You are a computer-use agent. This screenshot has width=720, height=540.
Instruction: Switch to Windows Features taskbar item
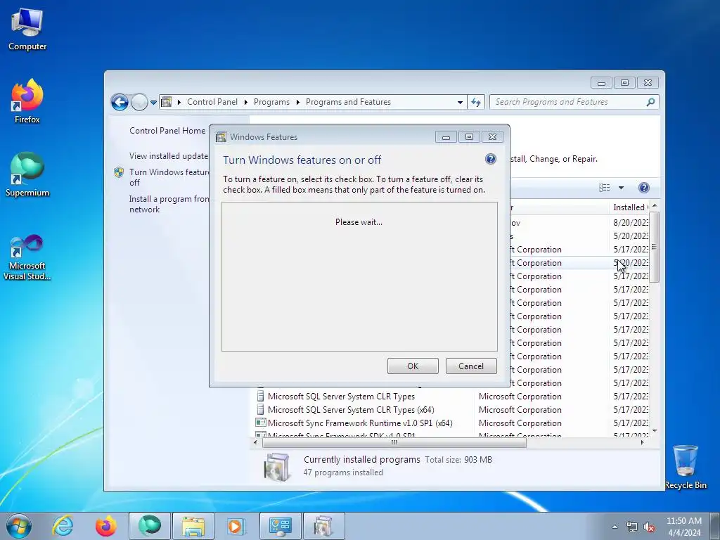click(x=323, y=526)
